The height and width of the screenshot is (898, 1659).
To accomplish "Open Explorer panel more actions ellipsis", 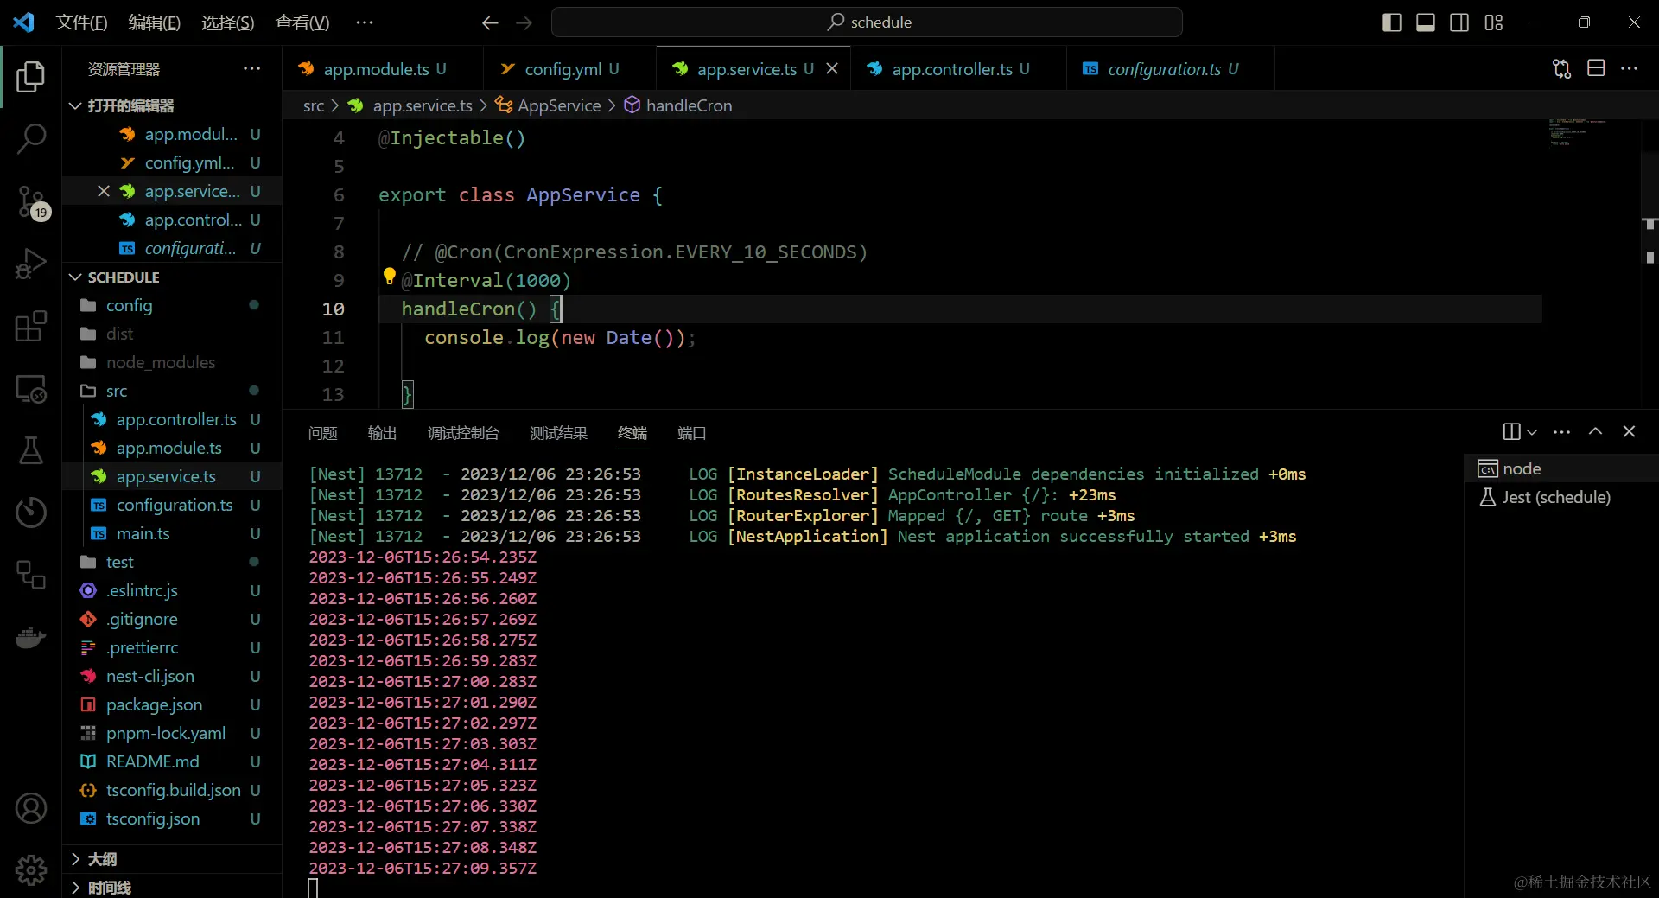I will coord(251,68).
